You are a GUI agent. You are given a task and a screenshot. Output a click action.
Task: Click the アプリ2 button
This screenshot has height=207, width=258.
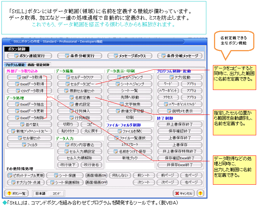coord(192,91)
